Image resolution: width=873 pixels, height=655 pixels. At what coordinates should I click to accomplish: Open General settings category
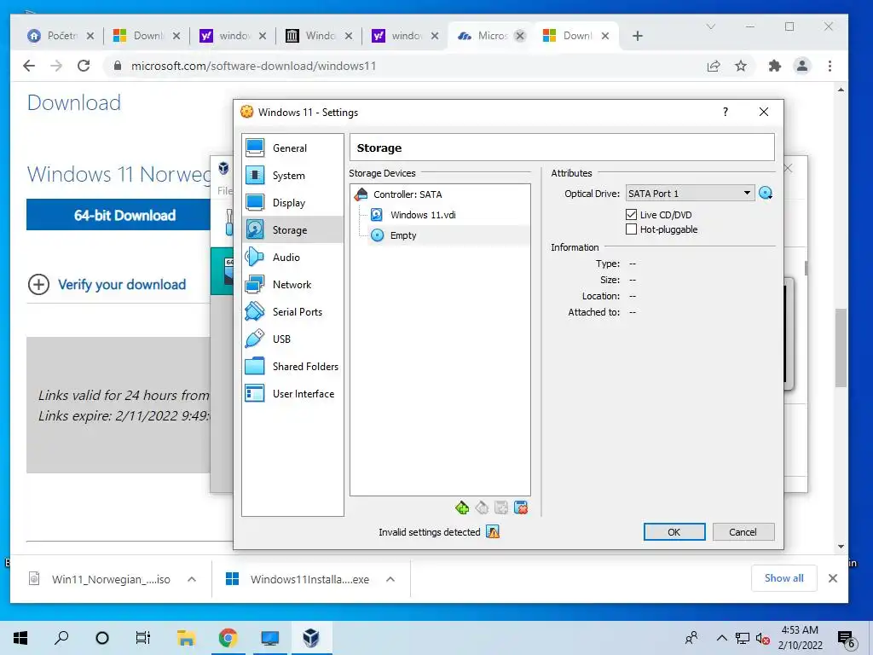click(292, 148)
